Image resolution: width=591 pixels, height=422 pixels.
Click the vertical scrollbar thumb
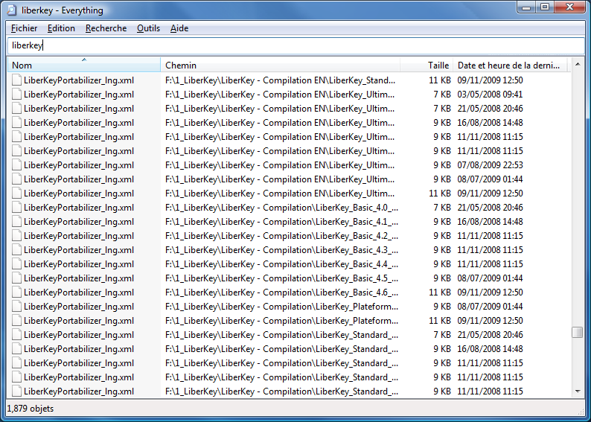click(578, 333)
